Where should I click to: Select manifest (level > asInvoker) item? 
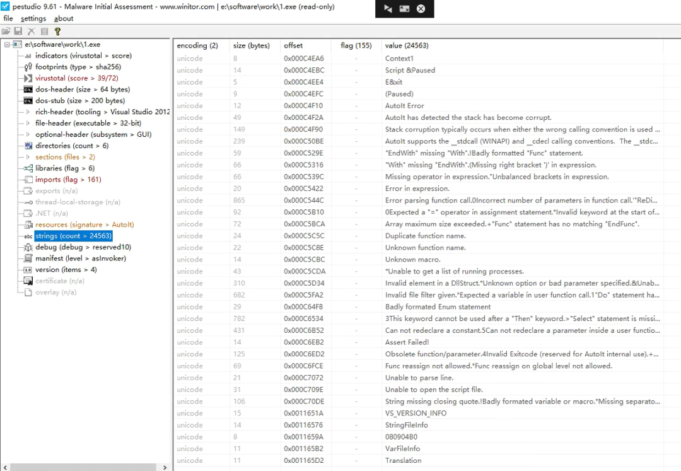[x=81, y=259]
